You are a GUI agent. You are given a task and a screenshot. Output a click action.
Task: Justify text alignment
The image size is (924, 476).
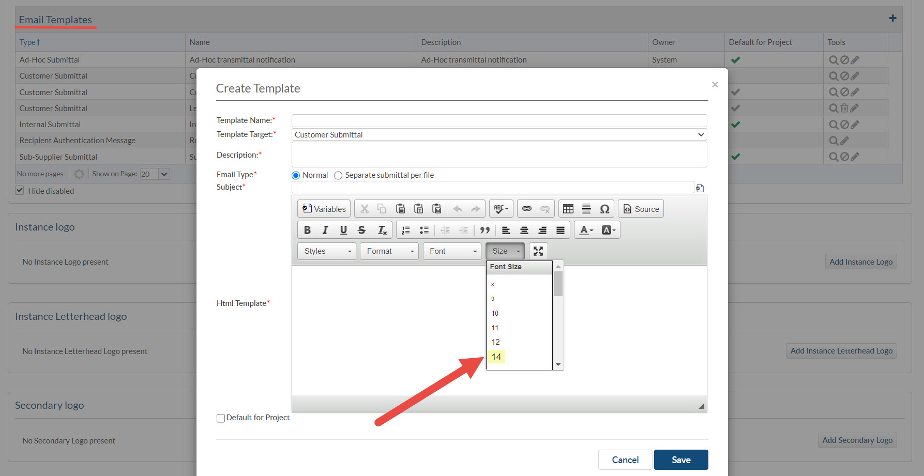click(x=561, y=230)
